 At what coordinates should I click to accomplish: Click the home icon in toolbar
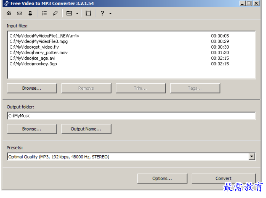click(9, 13)
